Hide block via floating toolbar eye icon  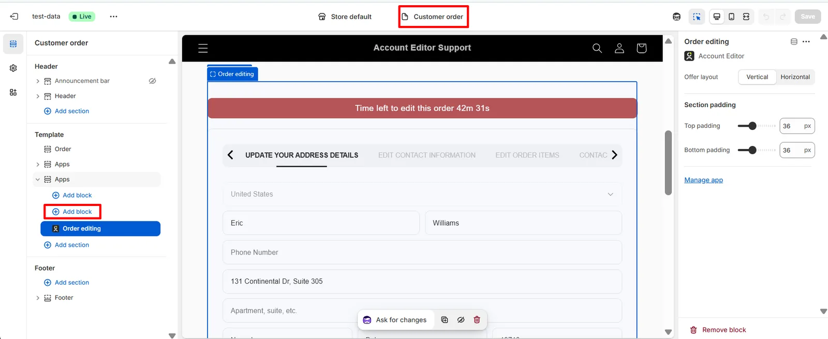click(461, 320)
